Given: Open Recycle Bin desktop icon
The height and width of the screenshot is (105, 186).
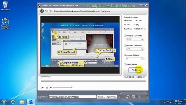Looking at the screenshot, I should pyautogui.click(x=5, y=6).
